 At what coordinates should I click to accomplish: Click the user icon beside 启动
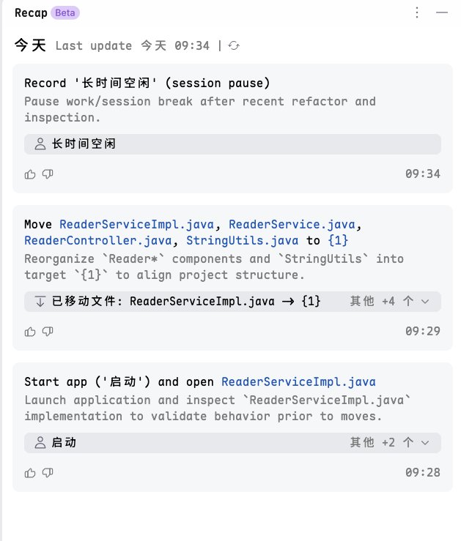[40, 442]
